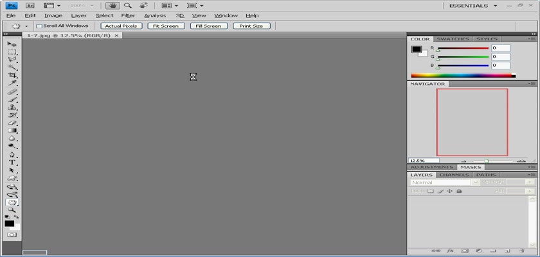This screenshot has width=540, height=257.
Task: Select the Horizontal Type tool
Action: click(12, 163)
